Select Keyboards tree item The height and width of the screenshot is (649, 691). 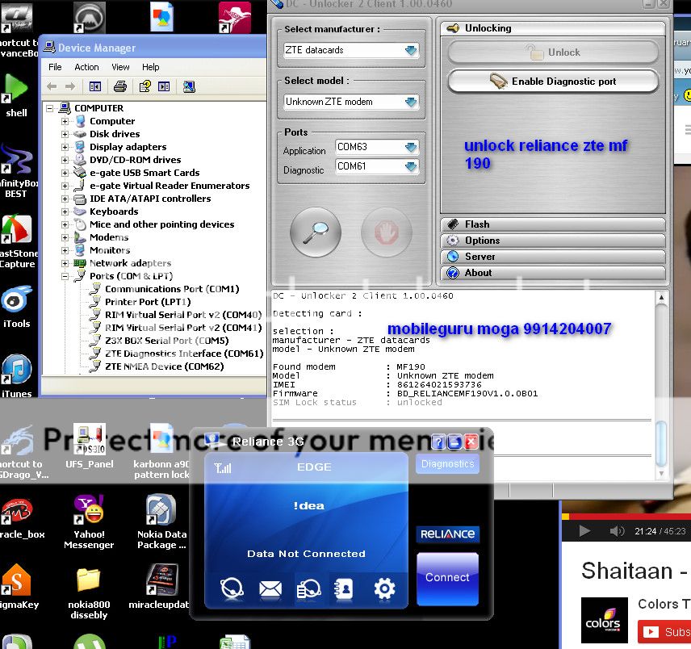tap(114, 211)
